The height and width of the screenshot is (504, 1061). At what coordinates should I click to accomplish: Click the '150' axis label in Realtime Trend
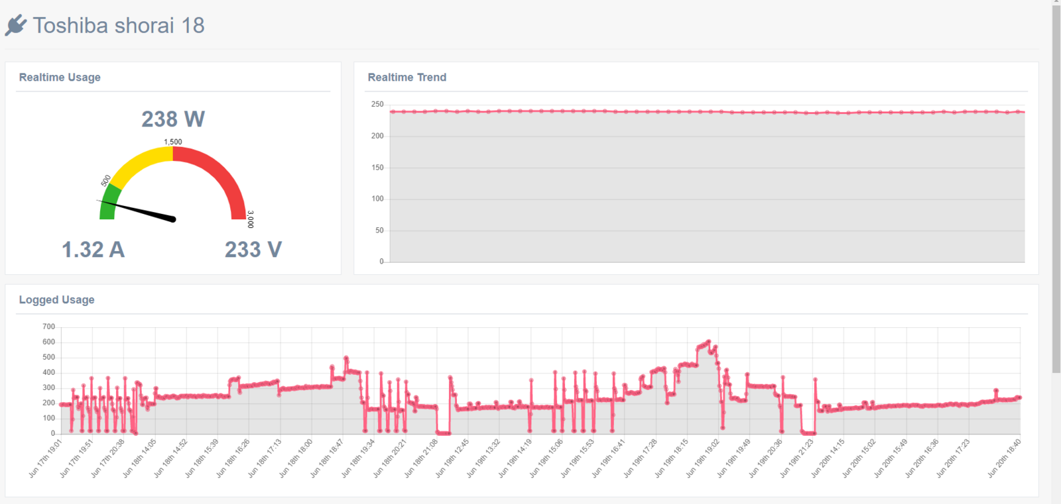(377, 168)
